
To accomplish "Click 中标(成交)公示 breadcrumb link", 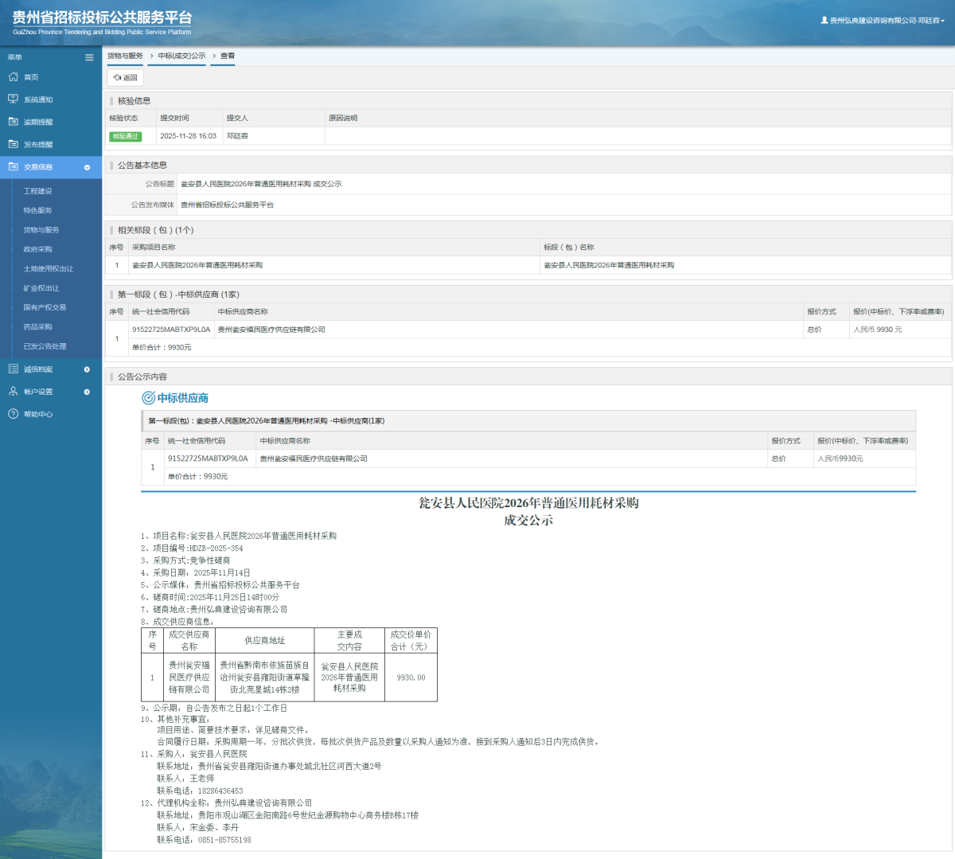I will click(x=181, y=57).
